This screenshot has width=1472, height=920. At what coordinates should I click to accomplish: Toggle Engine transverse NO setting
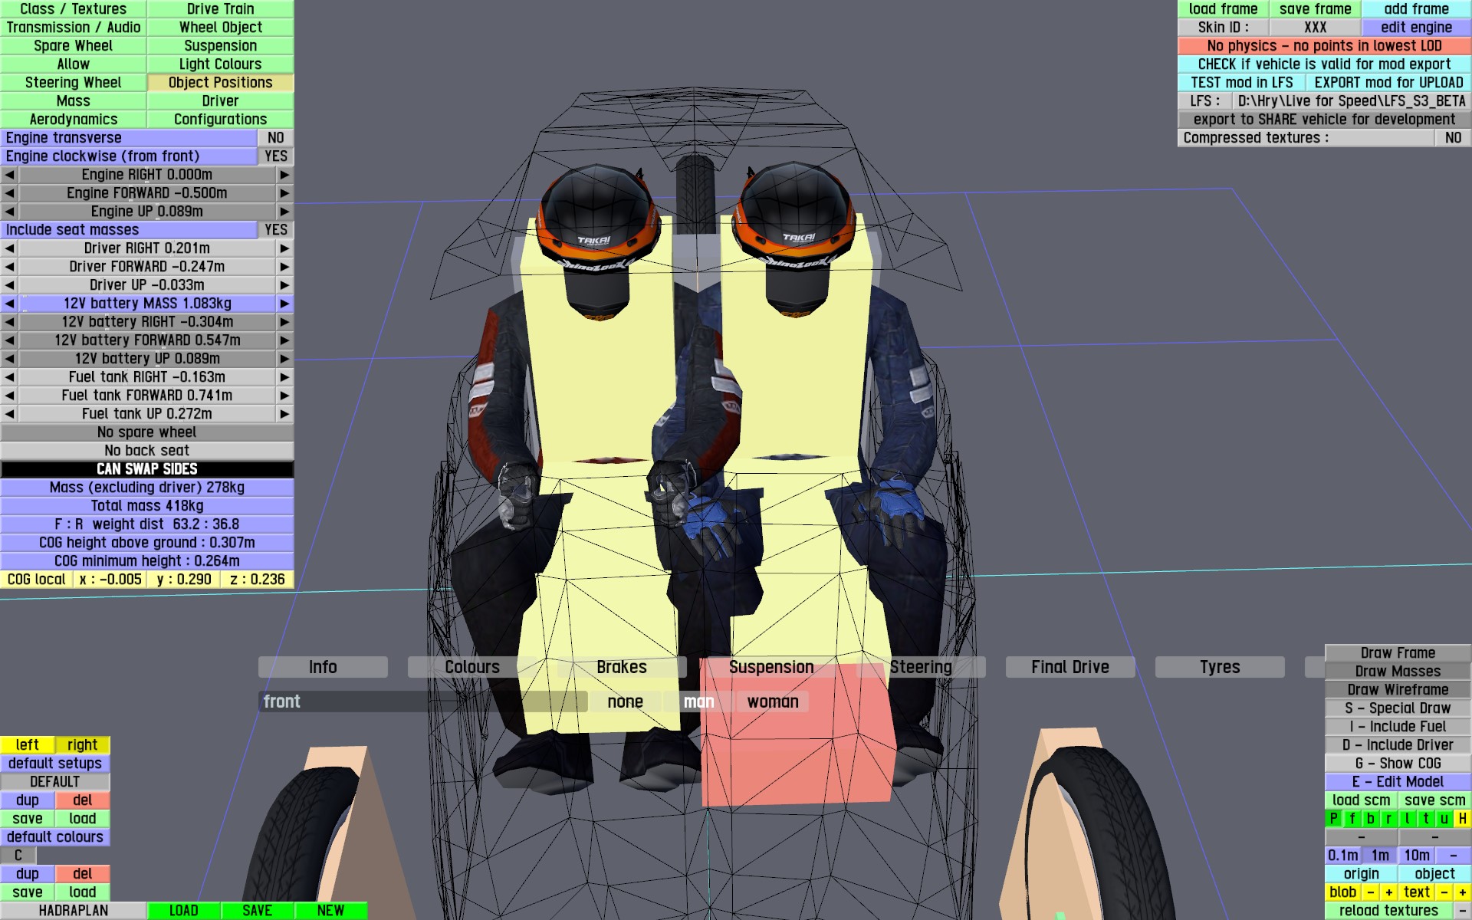pos(276,138)
